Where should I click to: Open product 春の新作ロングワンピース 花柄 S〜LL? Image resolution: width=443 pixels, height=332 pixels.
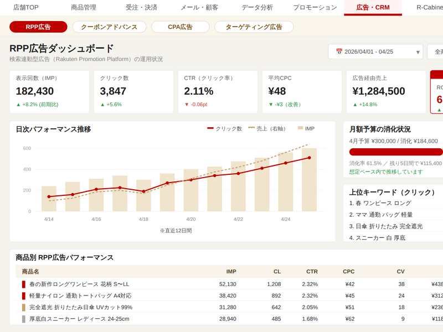tap(79, 284)
